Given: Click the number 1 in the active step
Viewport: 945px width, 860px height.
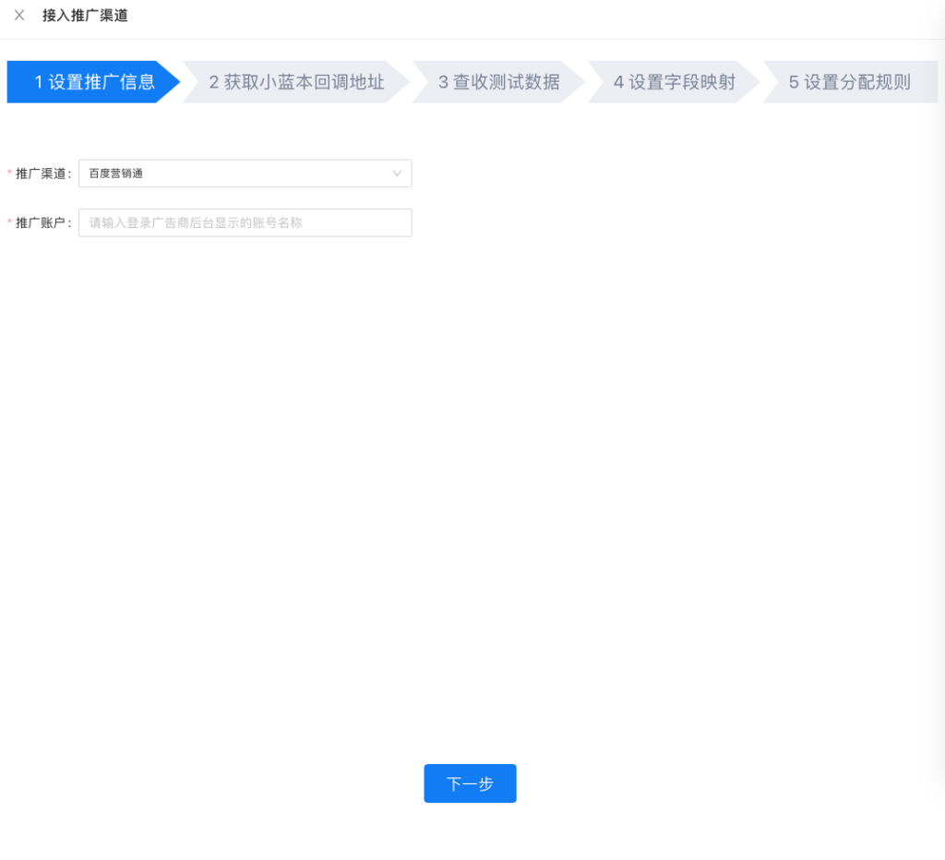Looking at the screenshot, I should [x=39, y=82].
